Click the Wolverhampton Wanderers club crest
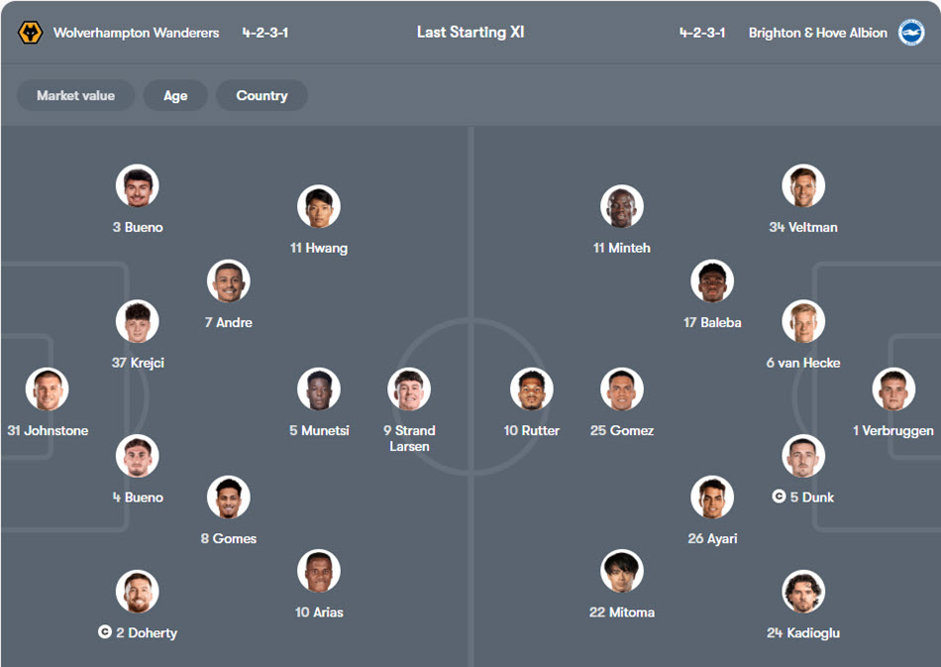Image resolution: width=941 pixels, height=667 pixels. 31,33
